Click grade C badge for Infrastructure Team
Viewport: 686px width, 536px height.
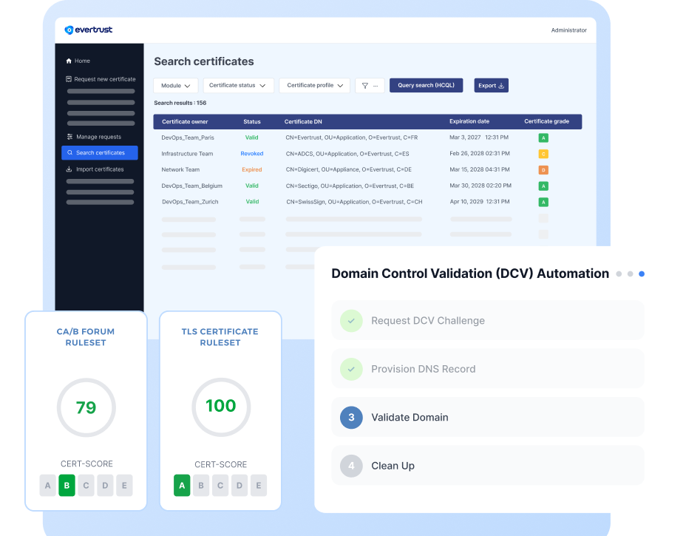point(543,154)
